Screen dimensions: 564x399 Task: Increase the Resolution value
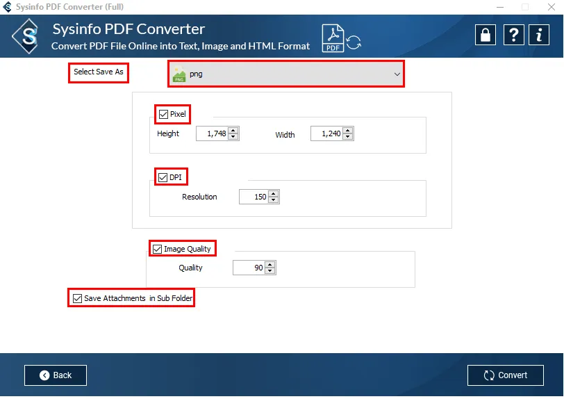tap(274, 194)
